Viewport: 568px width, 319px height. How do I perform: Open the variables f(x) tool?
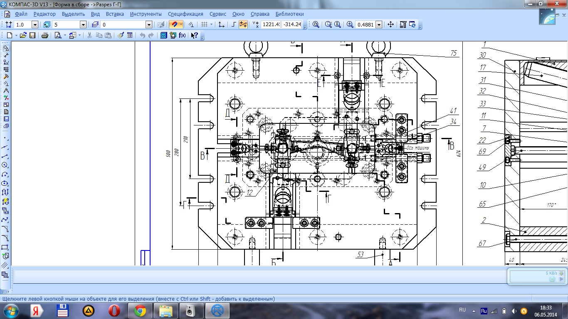pos(182,35)
